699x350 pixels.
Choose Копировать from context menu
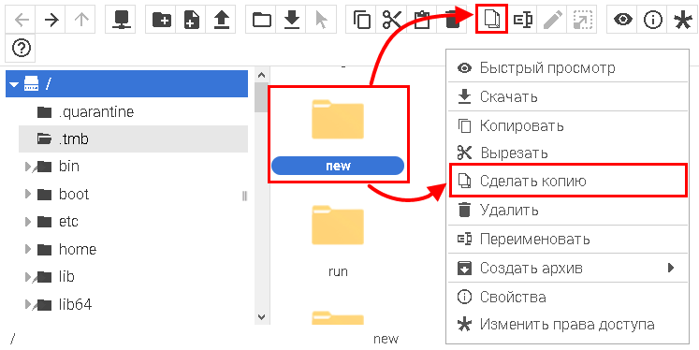coord(567,125)
